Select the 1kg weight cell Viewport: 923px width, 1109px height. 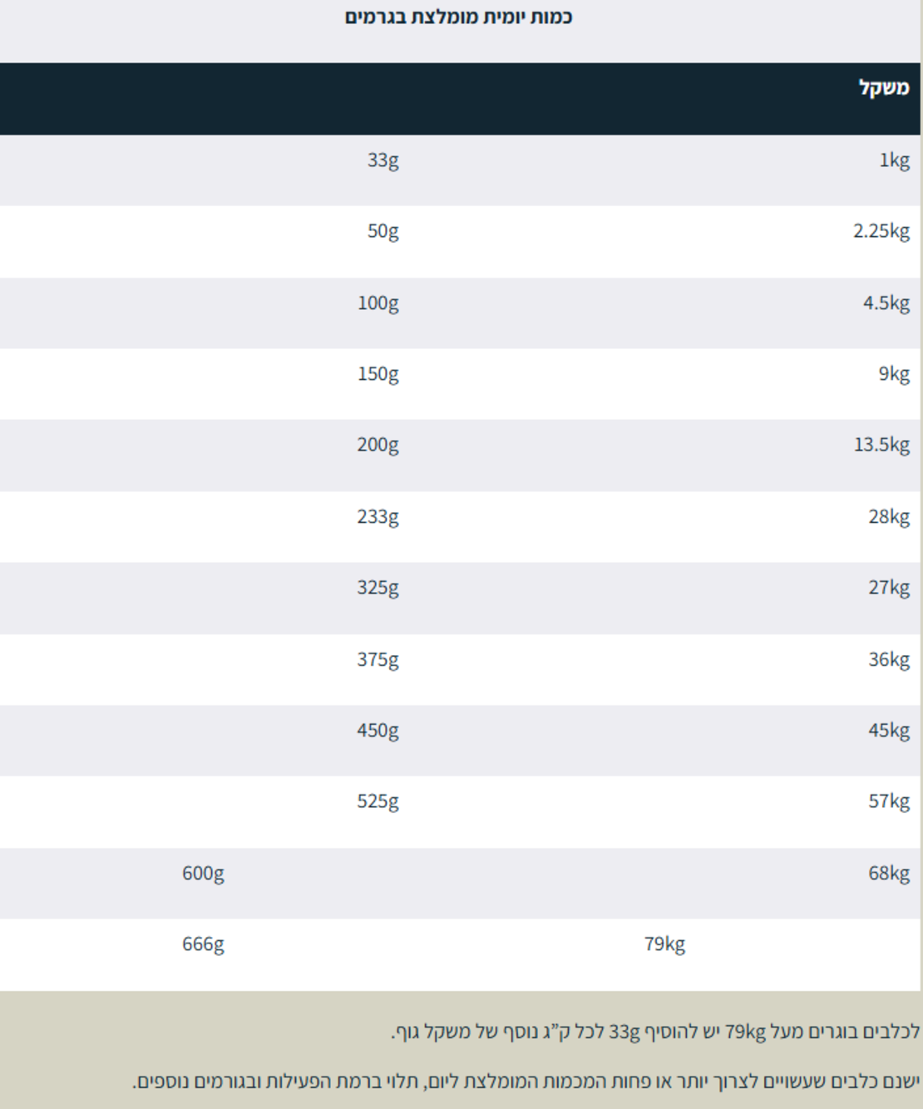tap(895, 160)
